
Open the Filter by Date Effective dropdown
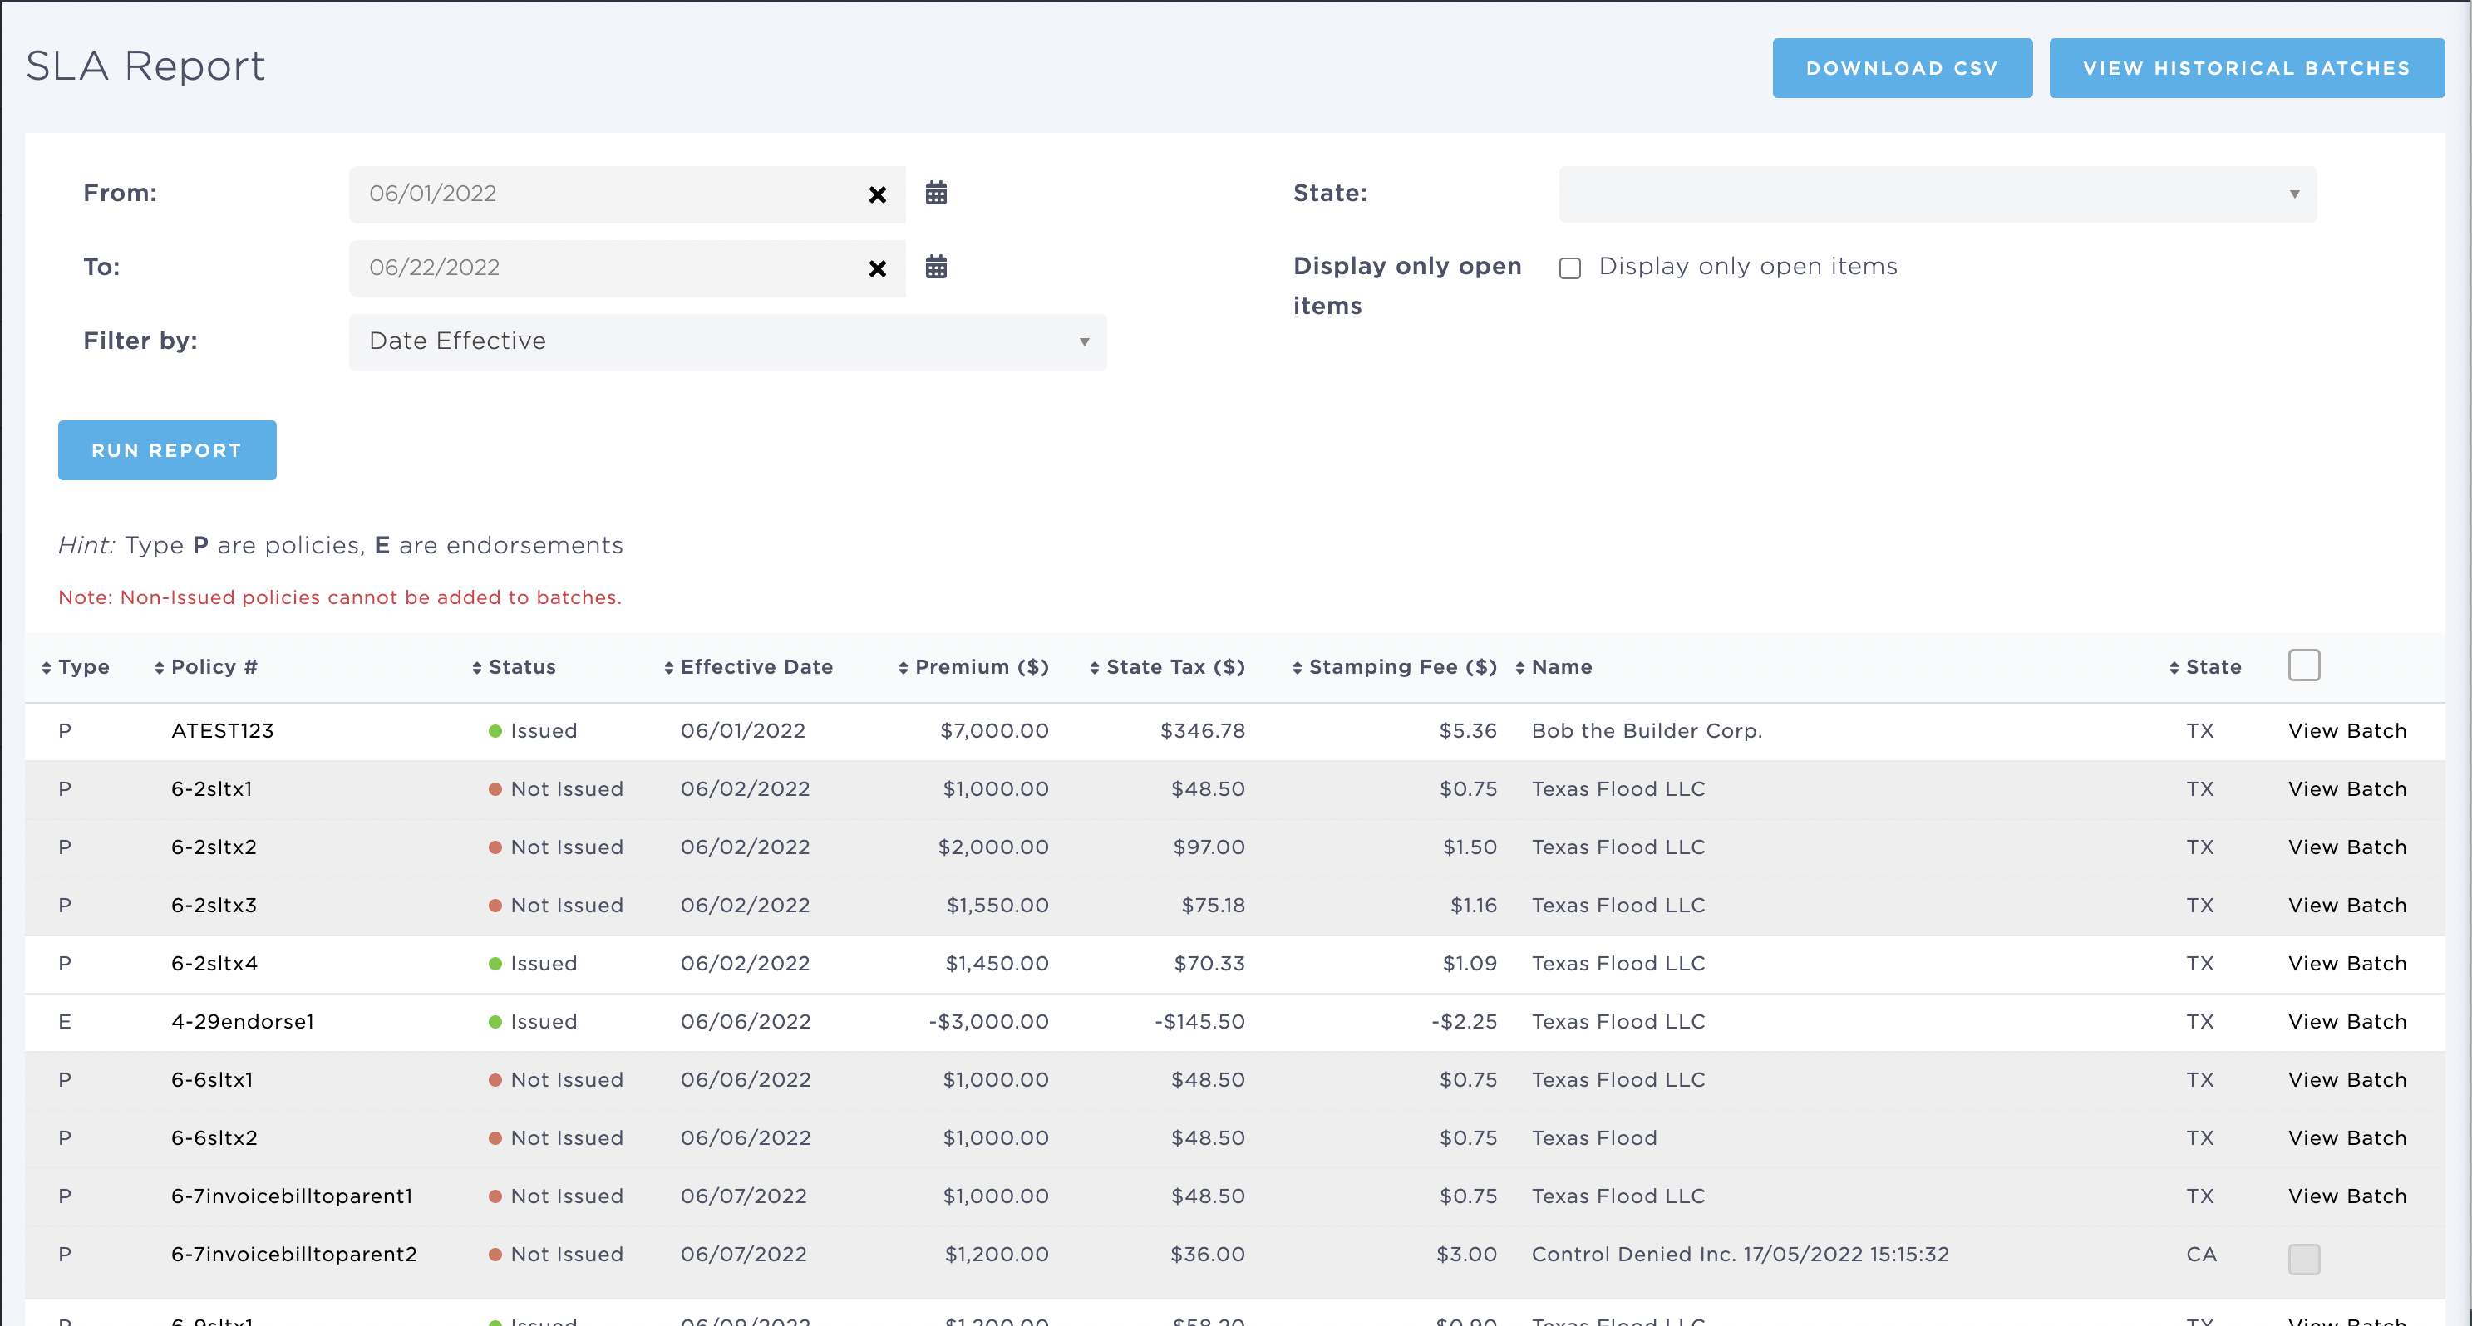tap(726, 341)
